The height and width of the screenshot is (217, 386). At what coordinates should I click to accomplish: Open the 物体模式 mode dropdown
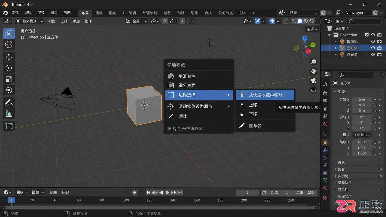[x=29, y=21]
